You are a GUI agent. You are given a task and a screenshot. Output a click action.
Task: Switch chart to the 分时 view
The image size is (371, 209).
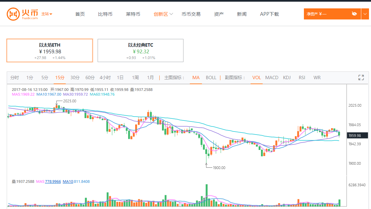pyautogui.click(x=14, y=77)
